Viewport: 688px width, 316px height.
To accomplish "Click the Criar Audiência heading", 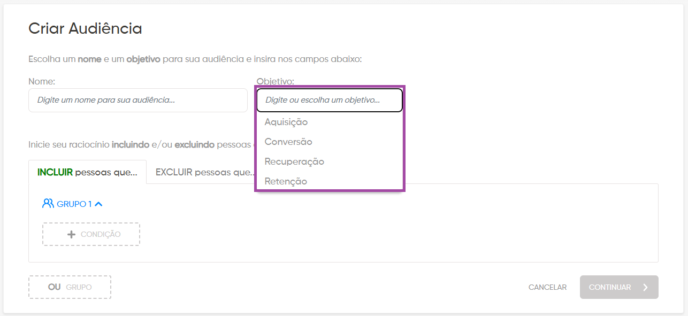I will [85, 28].
